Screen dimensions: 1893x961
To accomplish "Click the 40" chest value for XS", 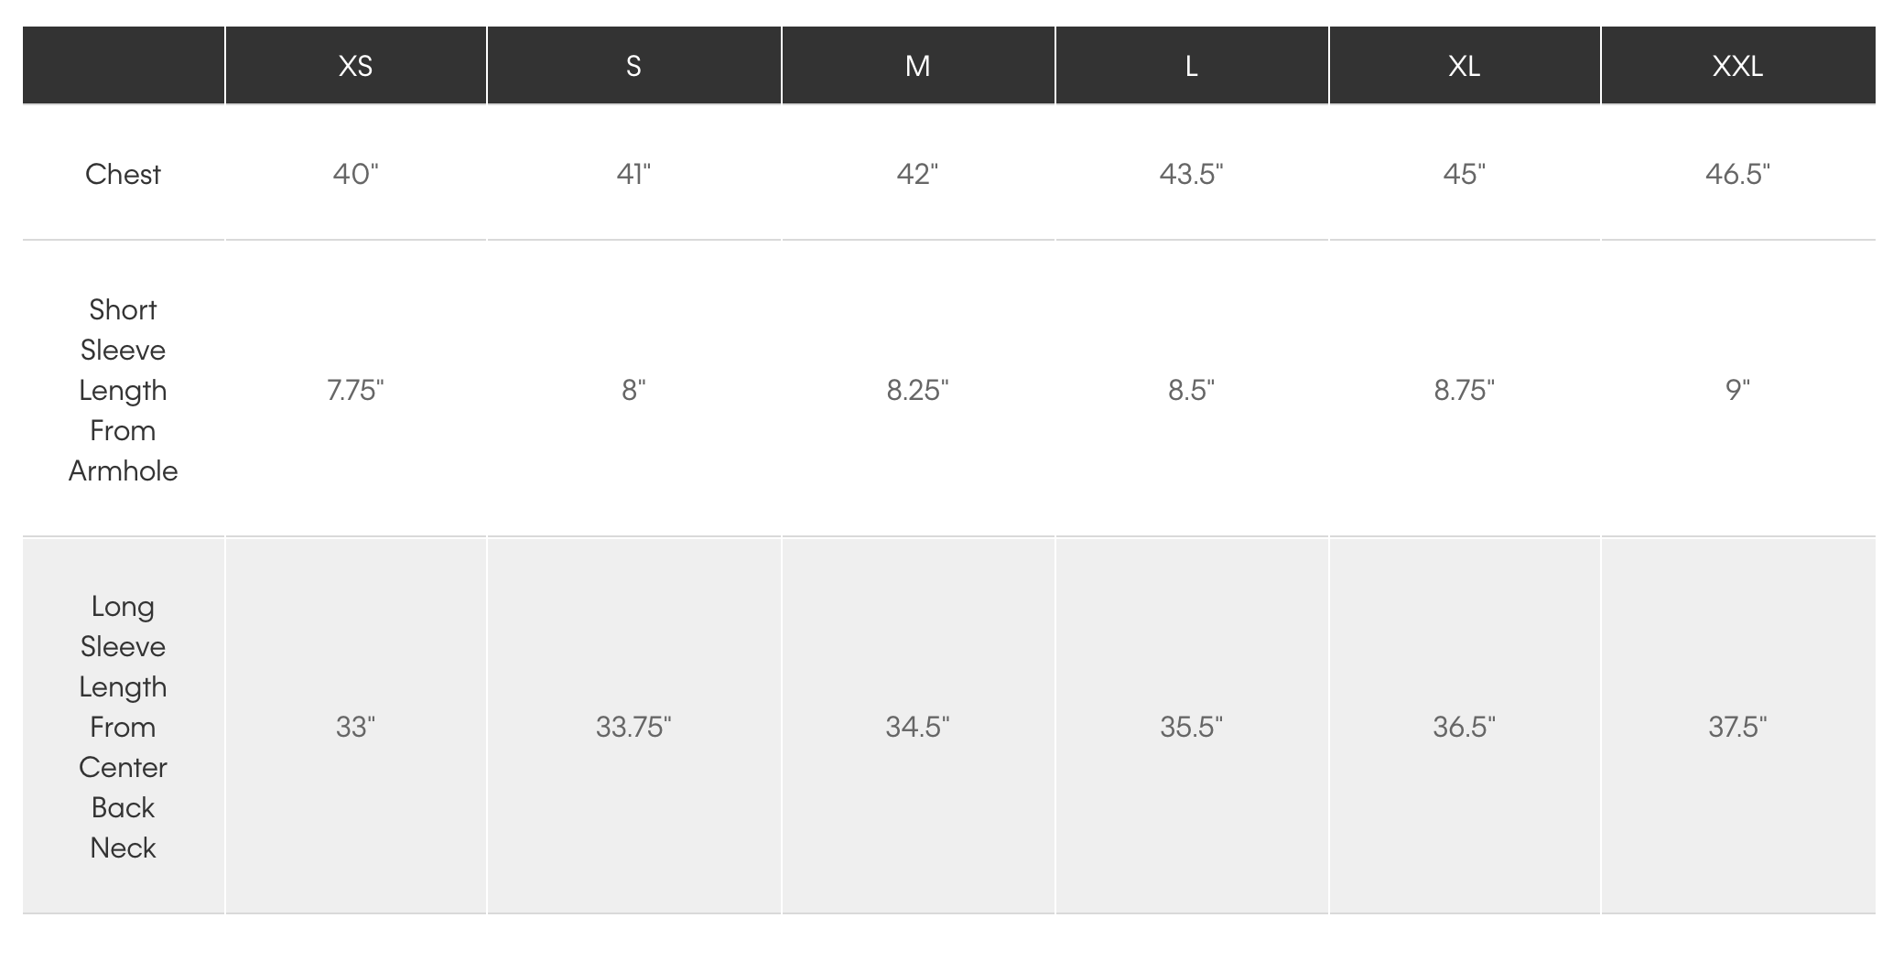I will click(x=355, y=174).
